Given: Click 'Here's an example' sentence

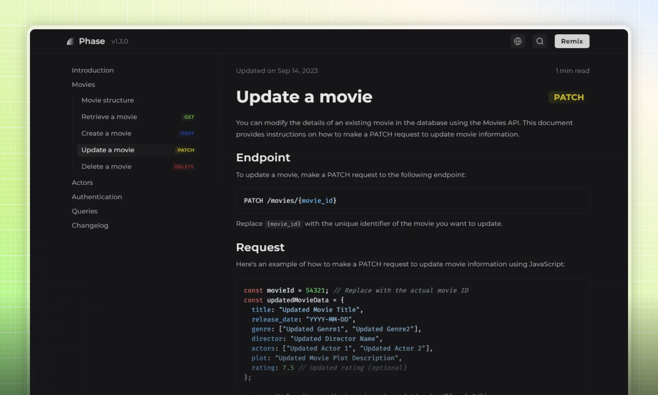Looking at the screenshot, I should (401, 264).
